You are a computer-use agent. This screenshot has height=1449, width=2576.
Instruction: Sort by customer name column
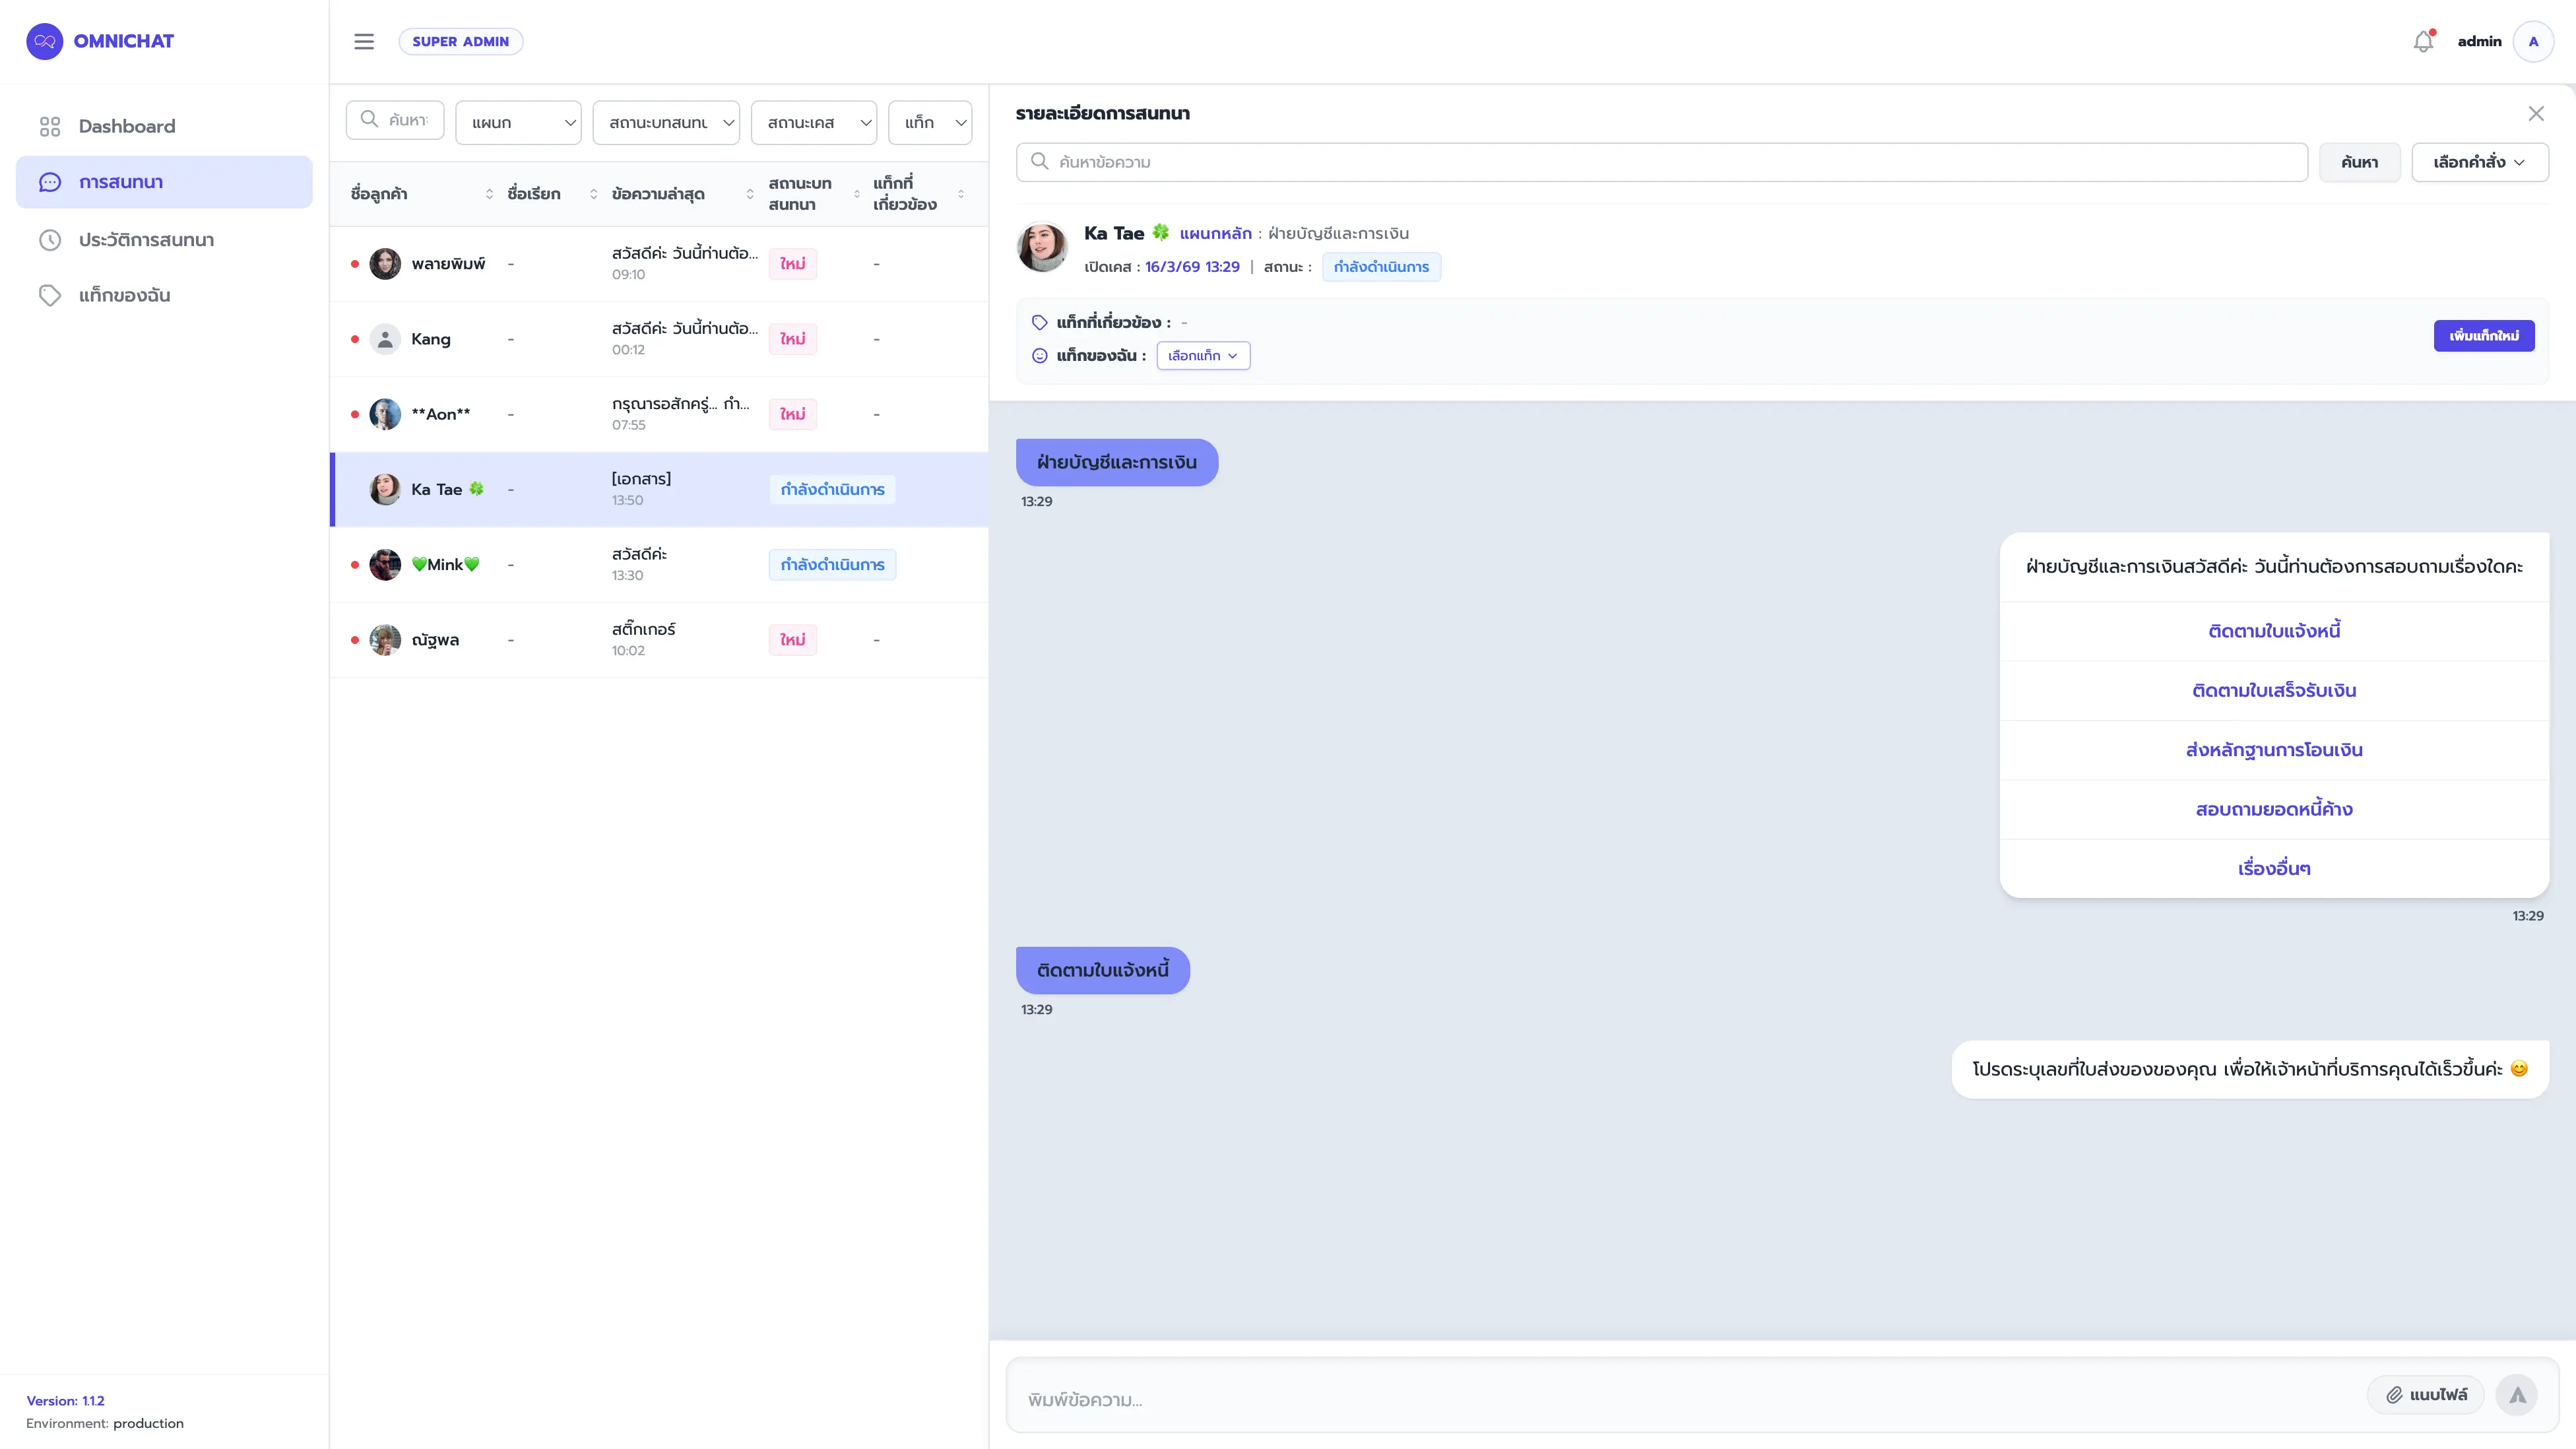(489, 194)
